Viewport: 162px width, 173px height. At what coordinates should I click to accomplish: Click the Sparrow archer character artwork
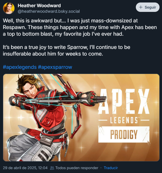(x=44, y=117)
